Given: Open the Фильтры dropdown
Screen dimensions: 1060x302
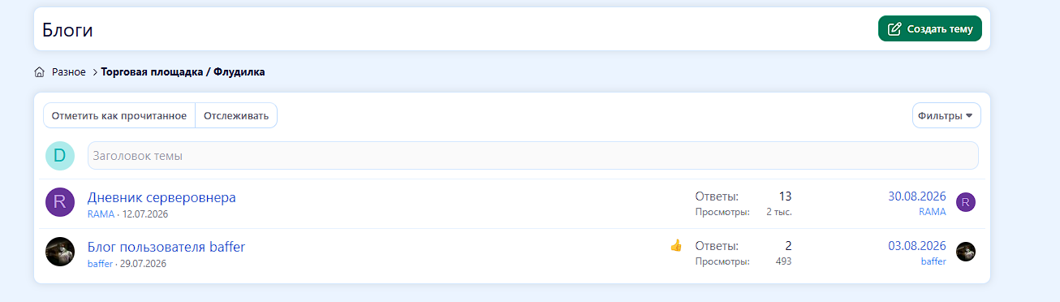Looking at the screenshot, I should [x=946, y=115].
